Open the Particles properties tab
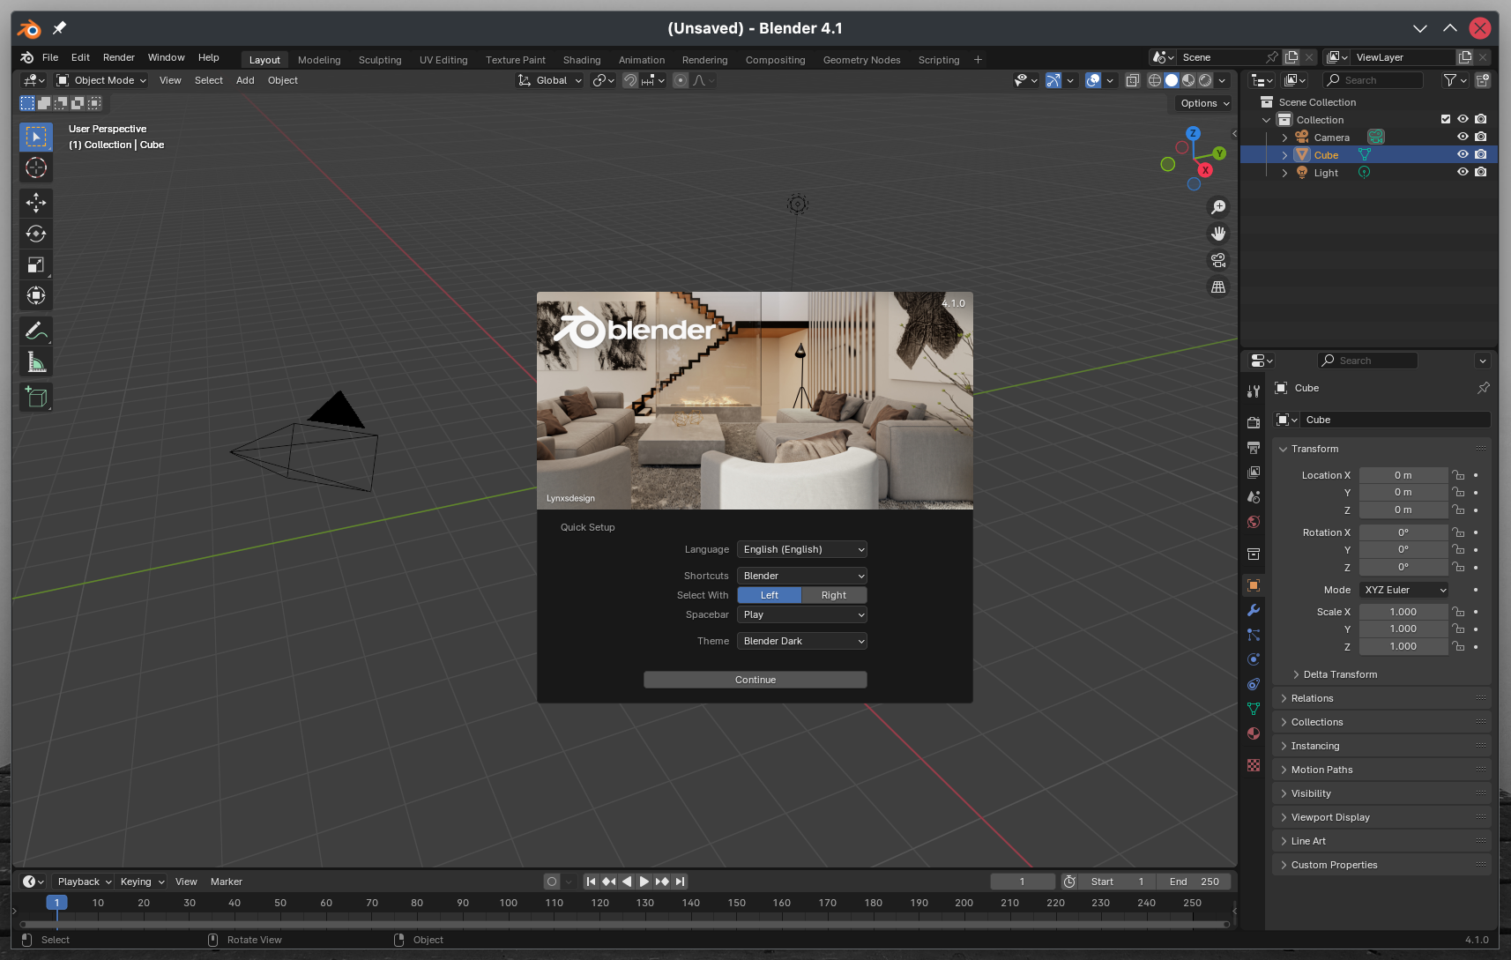Image resolution: width=1511 pixels, height=960 pixels. pos(1254,635)
